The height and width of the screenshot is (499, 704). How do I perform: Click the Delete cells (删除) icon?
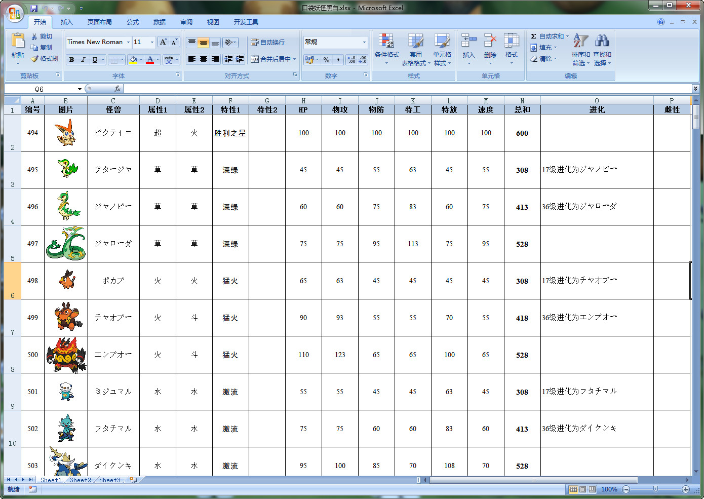(x=490, y=41)
